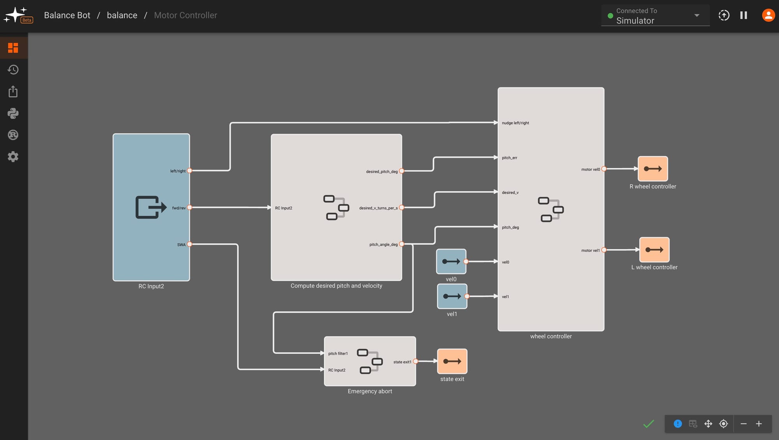Navigate to Balance Bot breadcrumb
779x440 pixels.
click(67, 15)
